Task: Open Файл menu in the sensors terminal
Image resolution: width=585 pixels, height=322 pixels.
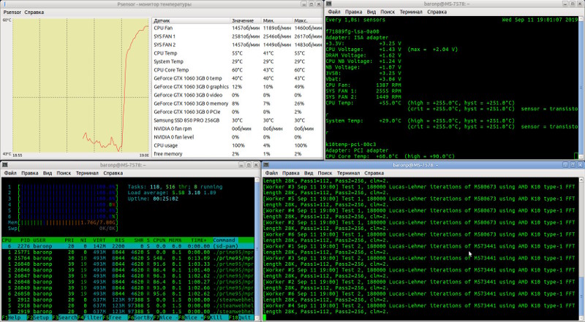Action: (334, 12)
